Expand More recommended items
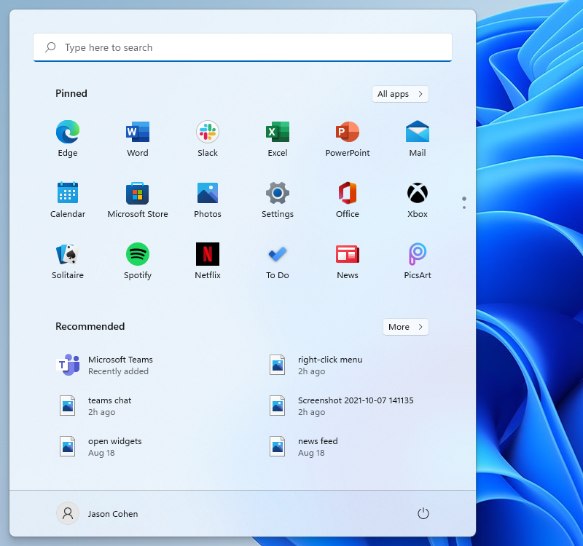Viewport: 583px width, 546px height. (405, 326)
